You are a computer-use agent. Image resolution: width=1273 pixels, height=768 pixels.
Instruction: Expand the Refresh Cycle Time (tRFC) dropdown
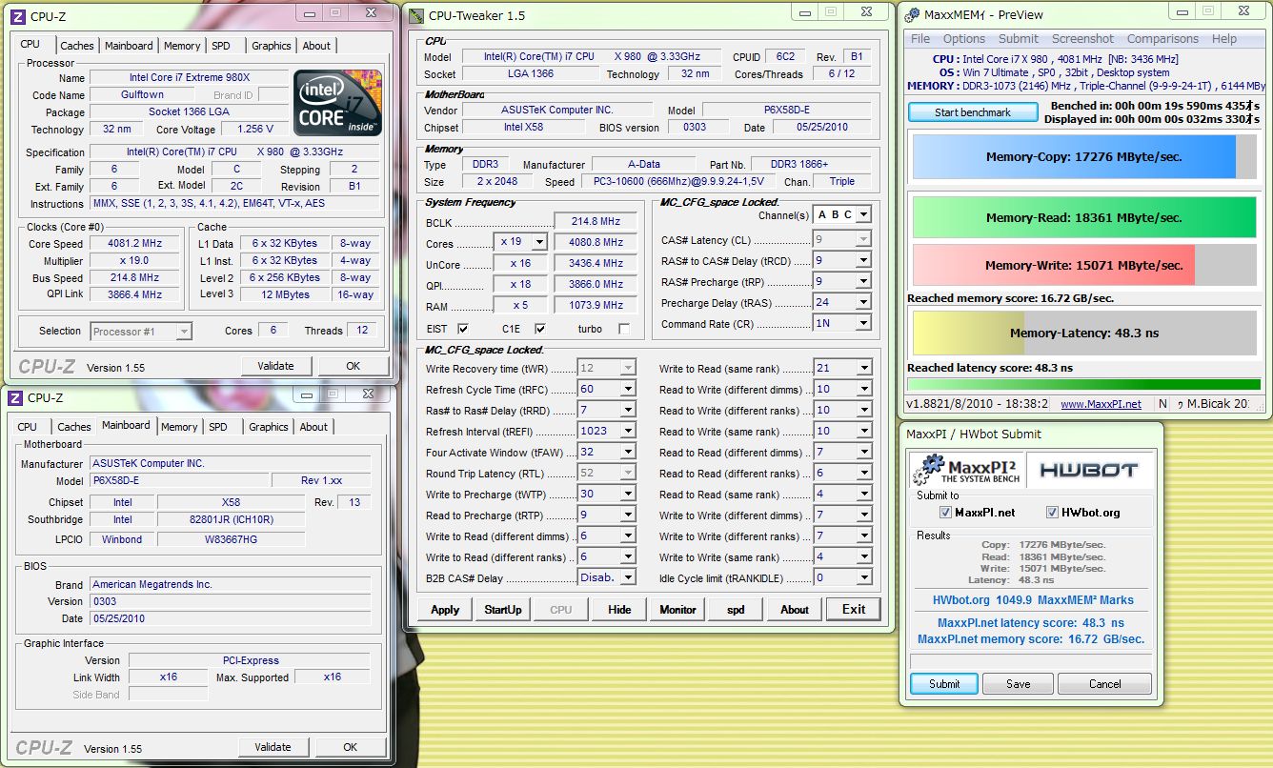pos(628,389)
